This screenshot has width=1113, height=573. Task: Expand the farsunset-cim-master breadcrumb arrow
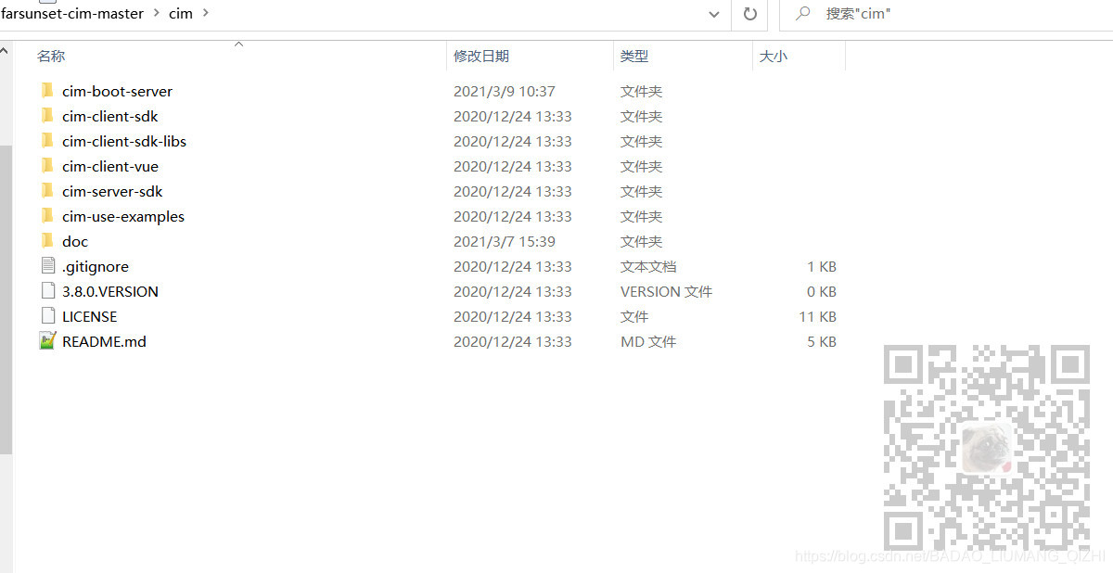[156, 14]
